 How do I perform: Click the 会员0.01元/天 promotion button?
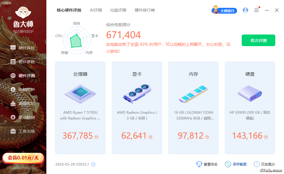[23, 158]
